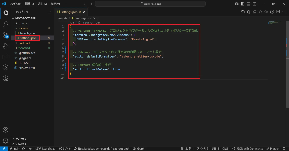Screen dimensions: 289x151
Task: Expand the タイムライン section
Action: point(21,144)
